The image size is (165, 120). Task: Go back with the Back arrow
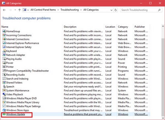pyautogui.click(x=4, y=10)
